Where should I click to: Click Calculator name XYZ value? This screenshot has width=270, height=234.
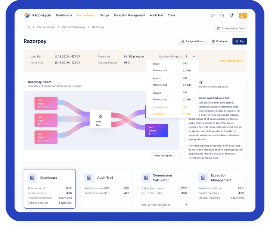(184, 188)
